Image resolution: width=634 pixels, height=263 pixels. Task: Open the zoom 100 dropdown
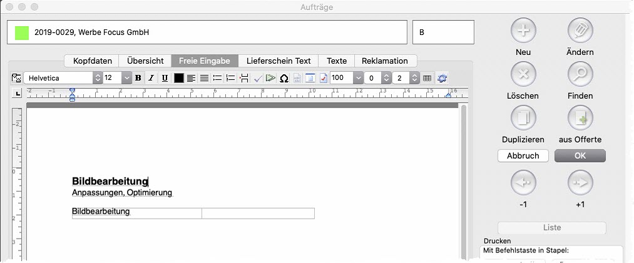point(358,78)
